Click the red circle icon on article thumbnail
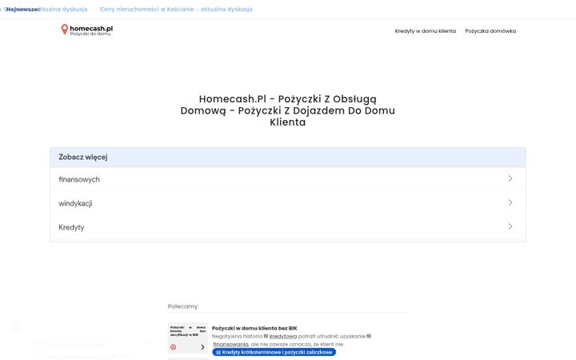This screenshot has width=576, height=360. (x=174, y=347)
